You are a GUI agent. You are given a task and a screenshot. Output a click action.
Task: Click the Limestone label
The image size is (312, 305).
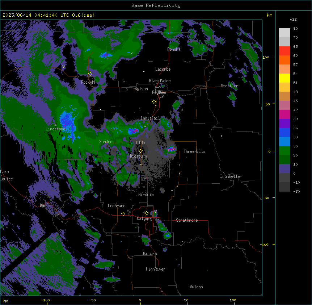pos(55,129)
